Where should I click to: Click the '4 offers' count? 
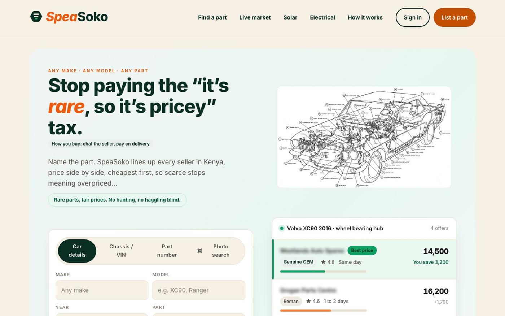pyautogui.click(x=439, y=228)
